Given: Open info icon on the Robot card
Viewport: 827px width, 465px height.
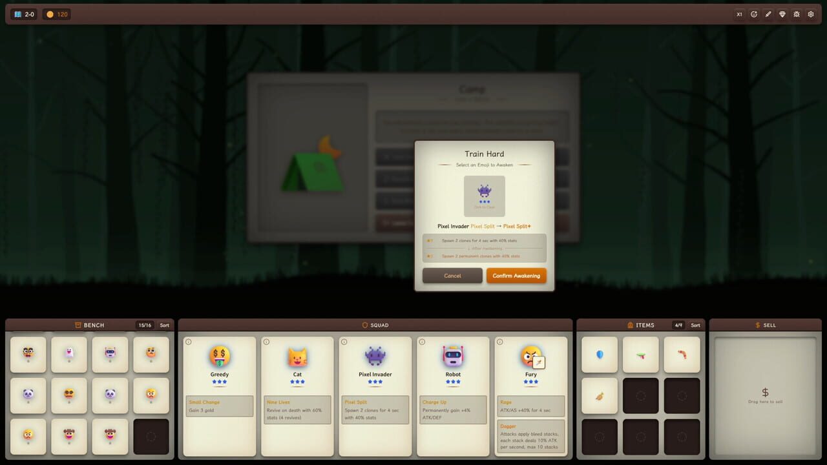Looking at the screenshot, I should (422, 342).
